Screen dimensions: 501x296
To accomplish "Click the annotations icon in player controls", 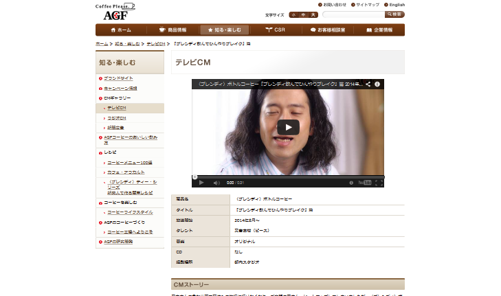I will 351,183.
